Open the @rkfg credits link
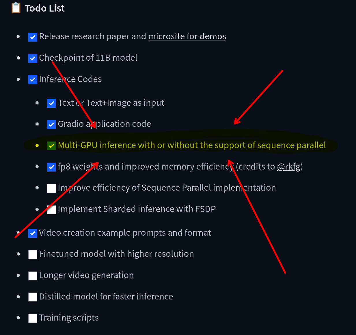This screenshot has height=335, width=356. click(288, 167)
